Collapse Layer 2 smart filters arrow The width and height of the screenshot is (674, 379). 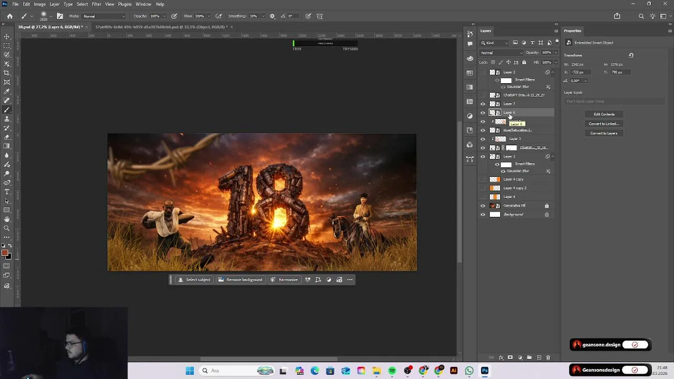click(x=552, y=72)
